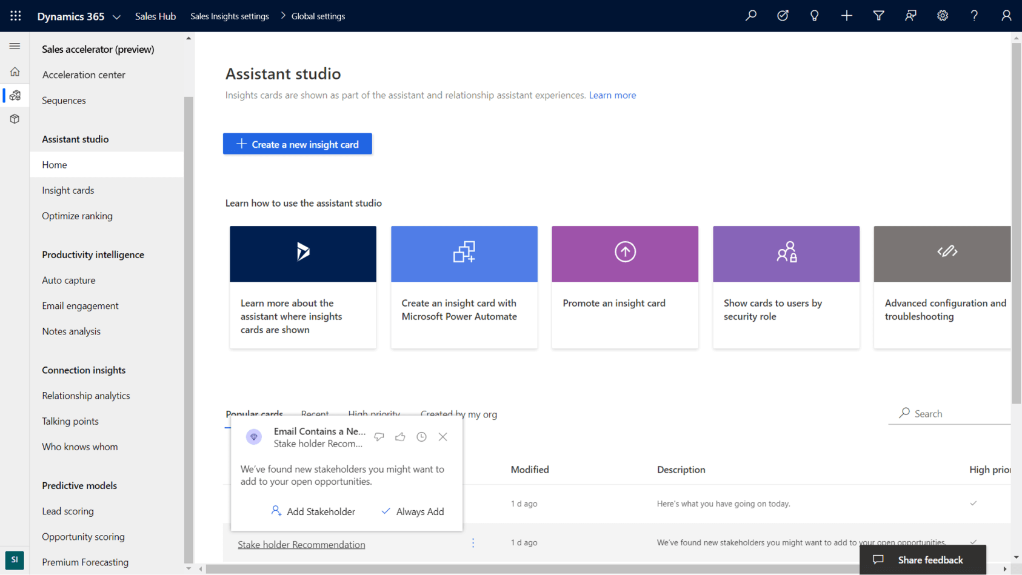Follow the Learn more link
This screenshot has height=575, width=1022.
(x=612, y=95)
